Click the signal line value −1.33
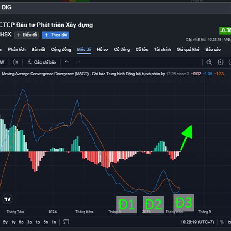The height and width of the screenshot is (231, 231). (x=219, y=74)
